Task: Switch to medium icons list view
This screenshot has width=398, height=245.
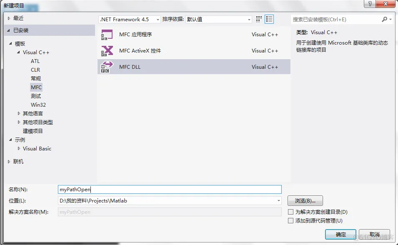Action: [269, 19]
